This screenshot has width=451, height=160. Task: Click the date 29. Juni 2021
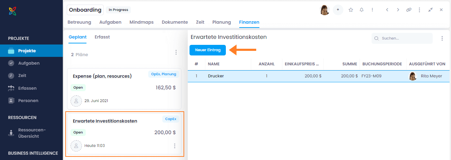96,101
